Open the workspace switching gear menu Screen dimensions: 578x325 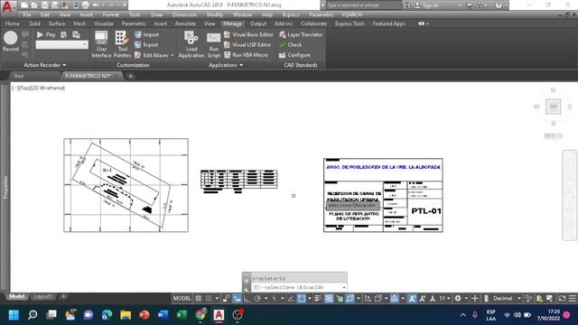coord(458,299)
